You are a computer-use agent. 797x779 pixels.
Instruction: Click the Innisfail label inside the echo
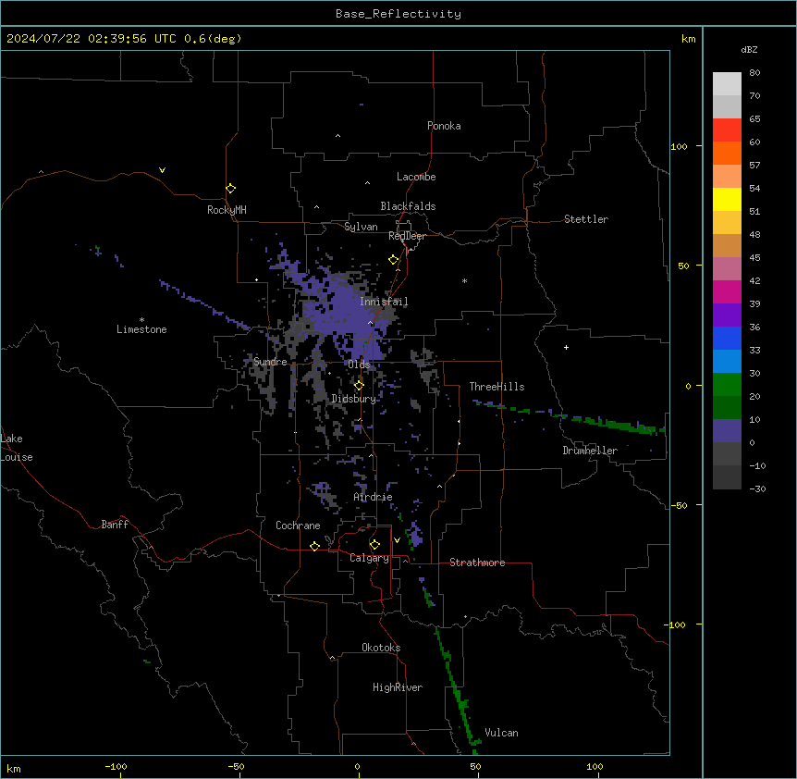[x=384, y=302]
